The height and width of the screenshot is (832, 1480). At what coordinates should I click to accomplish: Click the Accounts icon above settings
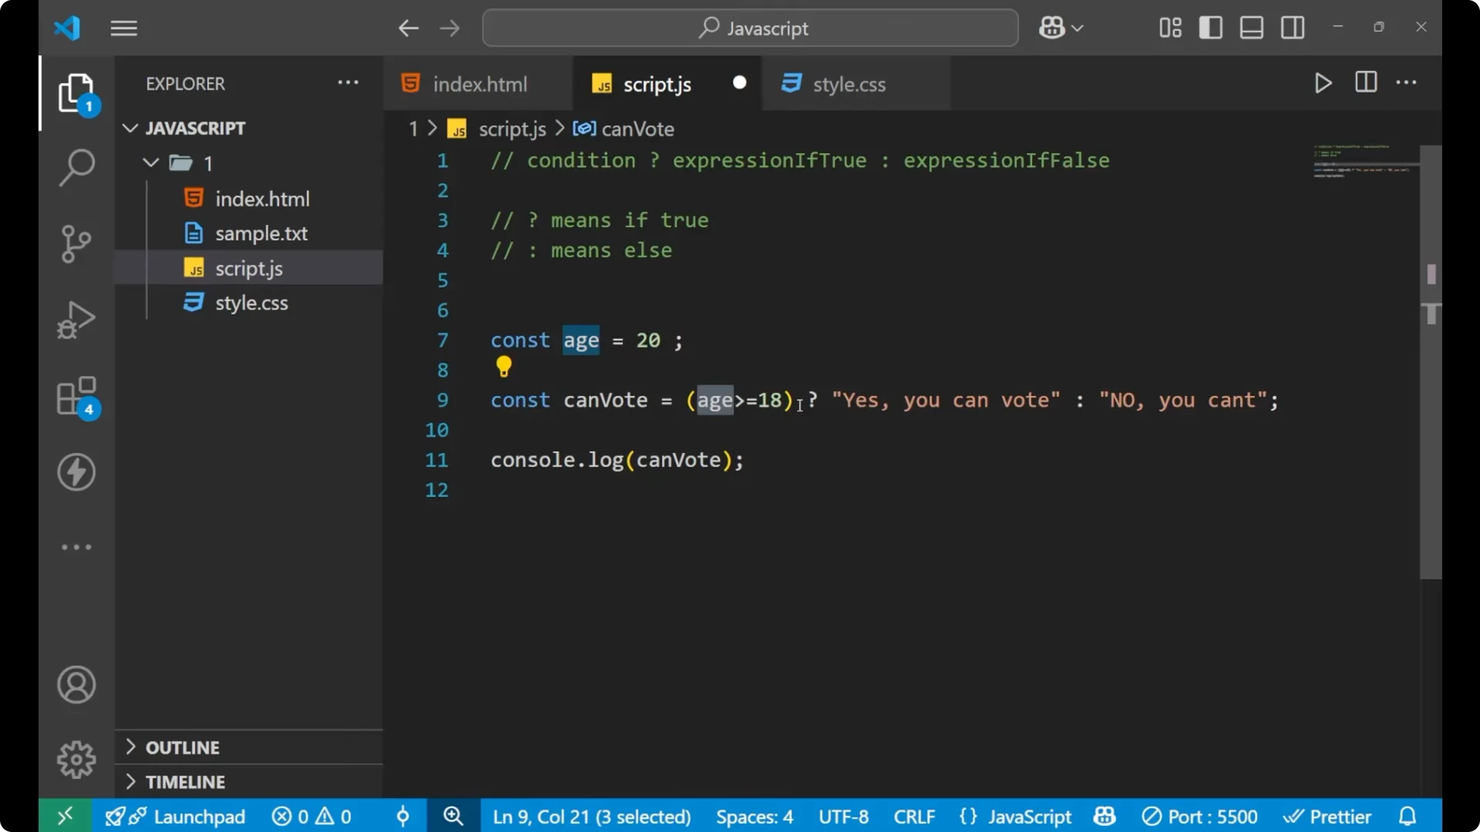76,685
